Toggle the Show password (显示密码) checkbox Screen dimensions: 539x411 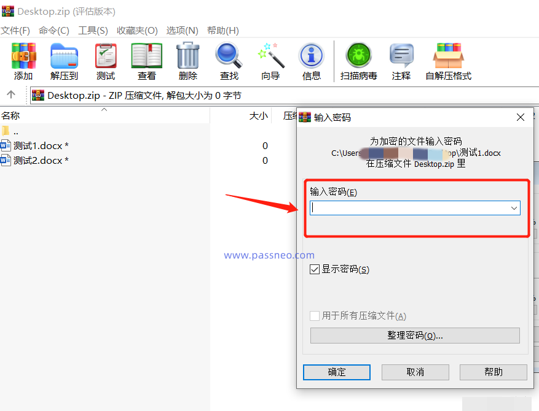315,269
